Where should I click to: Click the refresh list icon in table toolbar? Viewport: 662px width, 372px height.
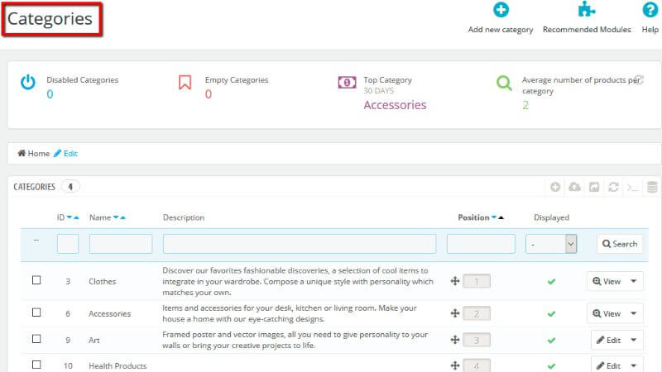613,187
